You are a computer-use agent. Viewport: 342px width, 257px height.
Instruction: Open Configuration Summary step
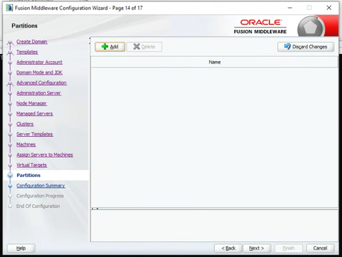40,185
